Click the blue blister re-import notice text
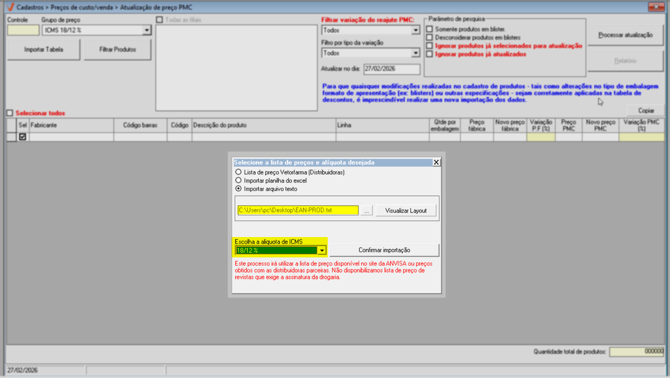 (x=490, y=93)
